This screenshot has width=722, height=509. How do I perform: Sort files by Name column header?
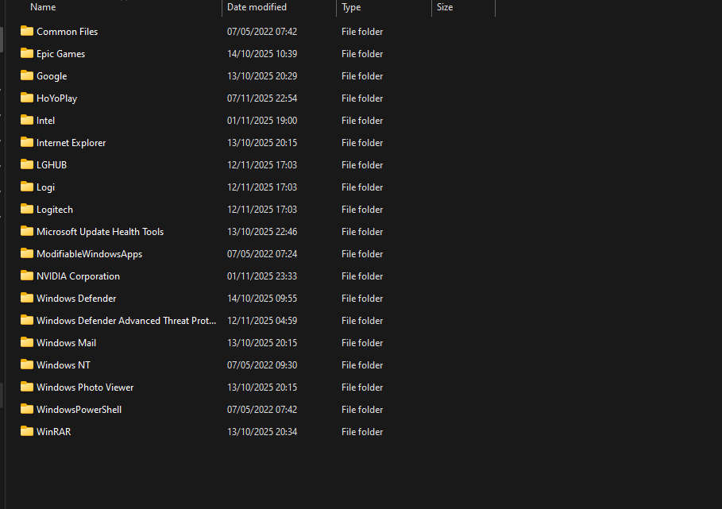click(43, 7)
